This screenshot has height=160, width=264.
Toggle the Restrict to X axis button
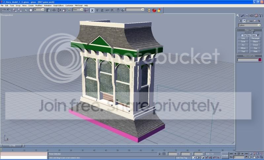click(92, 10)
